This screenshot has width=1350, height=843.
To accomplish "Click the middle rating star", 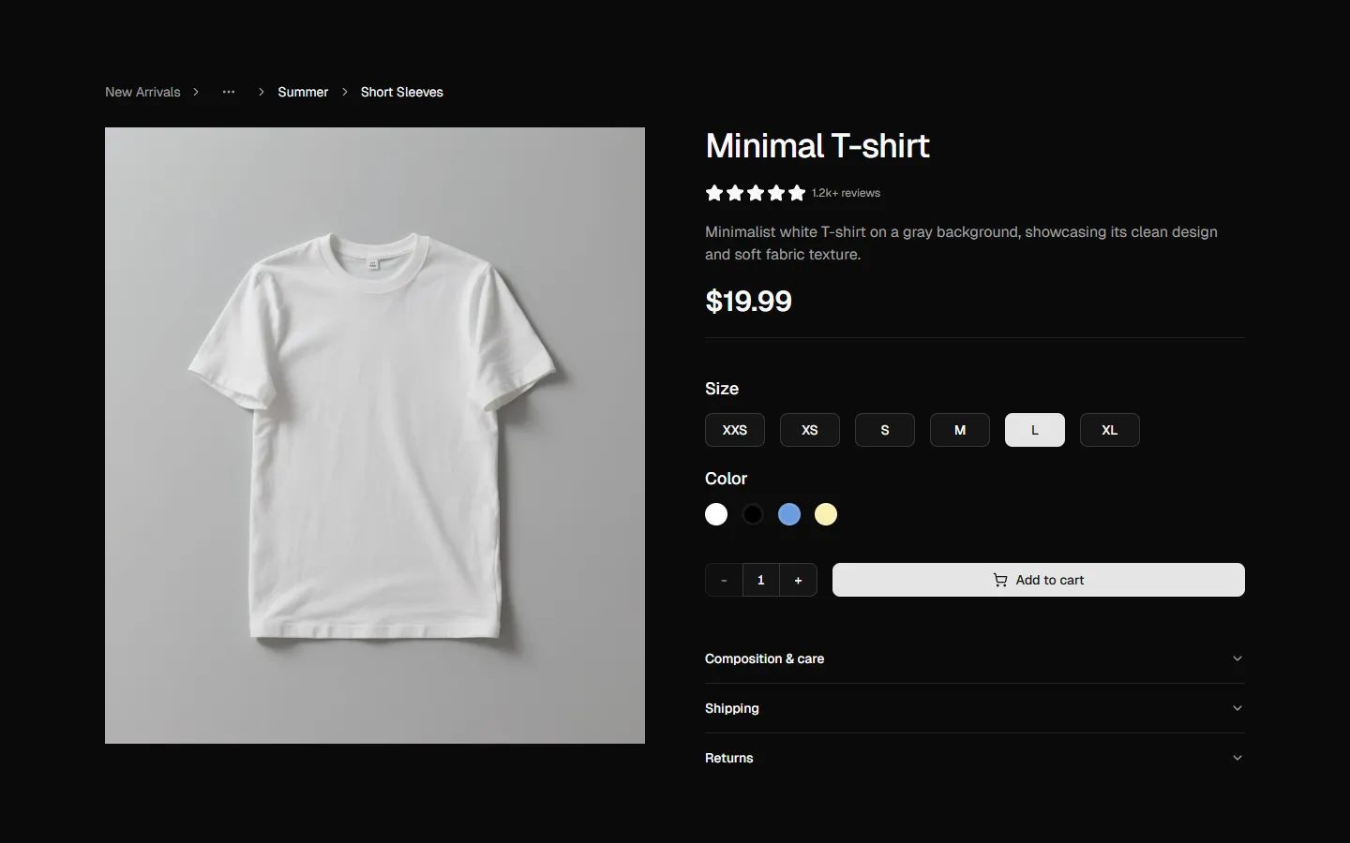I will click(755, 193).
